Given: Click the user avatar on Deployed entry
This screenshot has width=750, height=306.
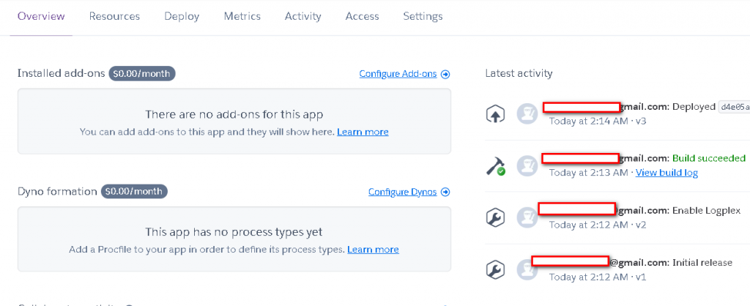Looking at the screenshot, I should coord(527,114).
